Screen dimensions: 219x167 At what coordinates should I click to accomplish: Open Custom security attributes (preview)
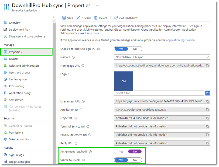pos(25,108)
